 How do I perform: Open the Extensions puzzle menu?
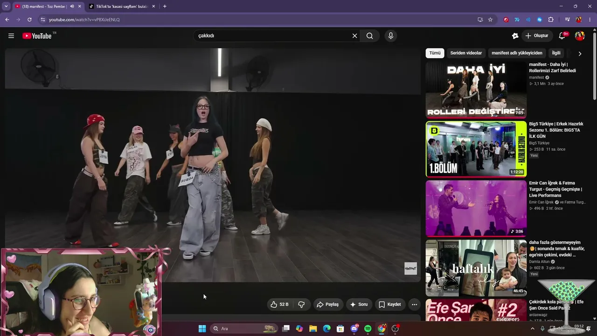[x=551, y=20]
